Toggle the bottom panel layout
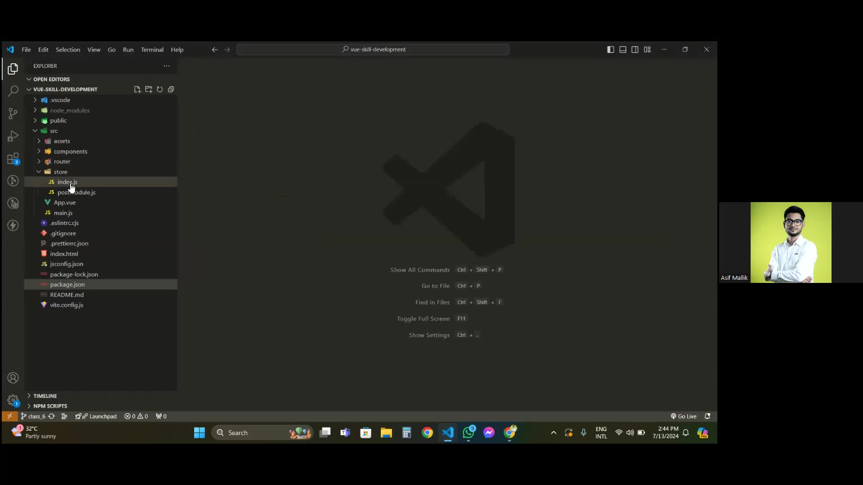863x485 pixels. click(623, 50)
